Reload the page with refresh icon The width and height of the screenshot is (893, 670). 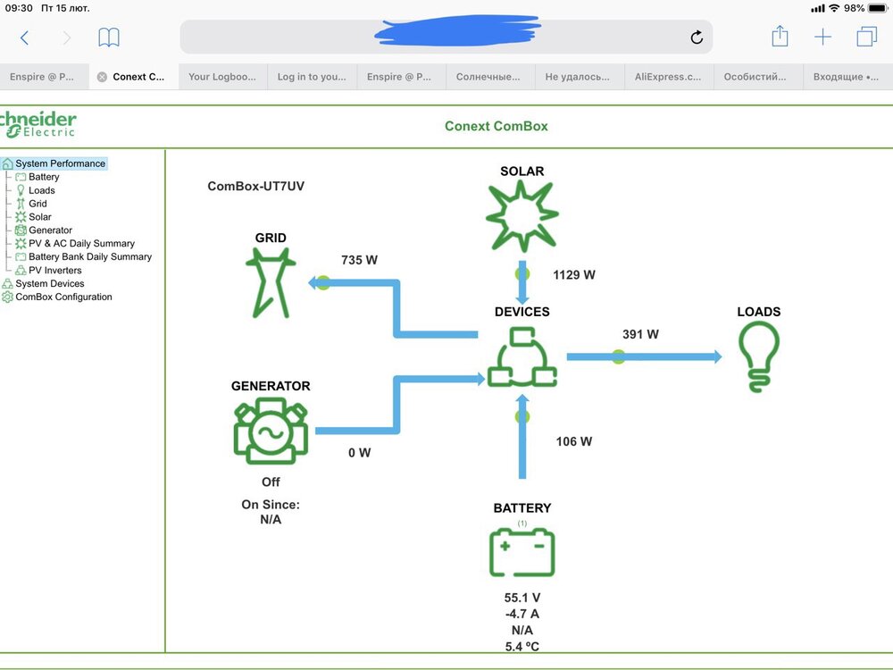[x=697, y=38]
